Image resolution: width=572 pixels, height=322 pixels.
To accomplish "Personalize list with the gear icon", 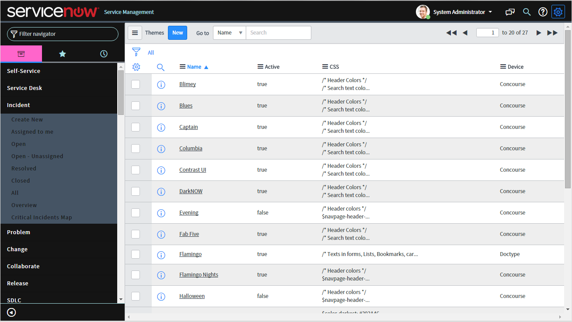I will [136, 67].
